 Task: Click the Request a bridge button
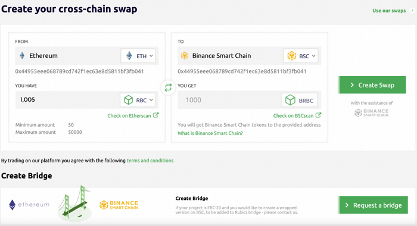point(373,205)
